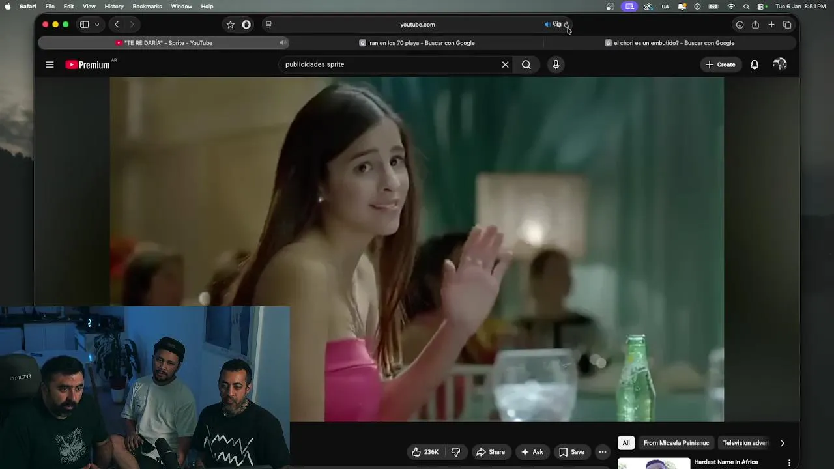Open options for Hardest Name in Africa
The height and width of the screenshot is (469, 834).
click(790, 463)
